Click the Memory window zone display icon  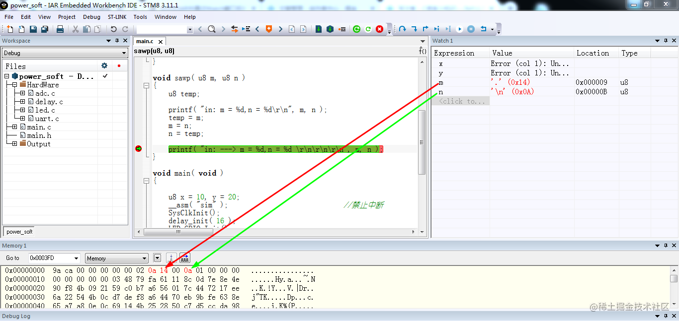(x=184, y=258)
